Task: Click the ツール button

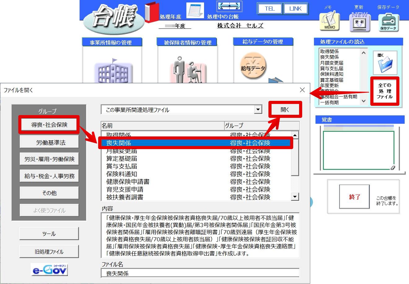Action: pyautogui.click(x=49, y=234)
